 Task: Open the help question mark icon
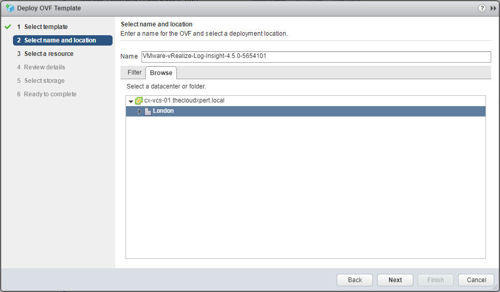tap(482, 8)
